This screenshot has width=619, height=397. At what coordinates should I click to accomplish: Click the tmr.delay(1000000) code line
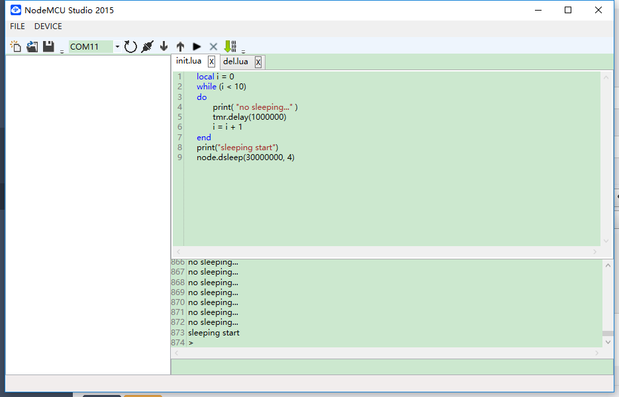tap(250, 117)
